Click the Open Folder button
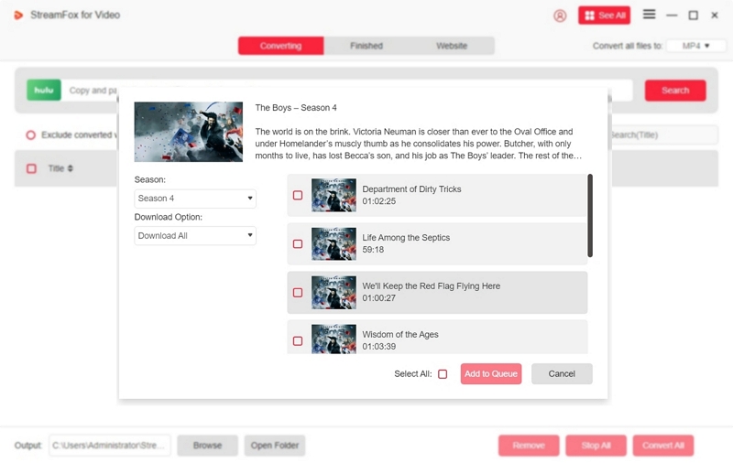Image resolution: width=733 pixels, height=463 pixels. click(275, 446)
